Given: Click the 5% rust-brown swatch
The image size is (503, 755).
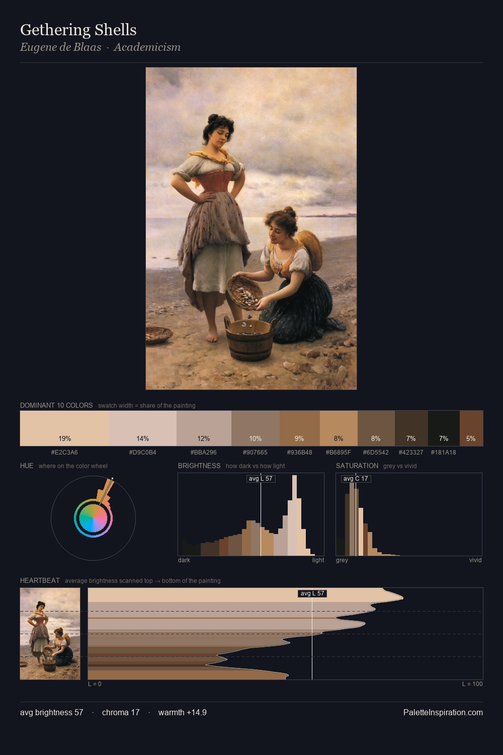Looking at the screenshot, I should pyautogui.click(x=471, y=428).
